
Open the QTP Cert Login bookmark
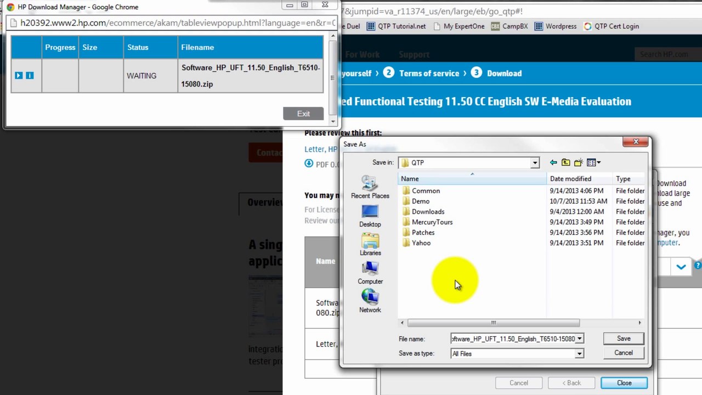(612, 26)
